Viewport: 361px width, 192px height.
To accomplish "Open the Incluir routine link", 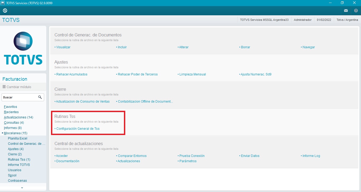I will [x=122, y=47].
